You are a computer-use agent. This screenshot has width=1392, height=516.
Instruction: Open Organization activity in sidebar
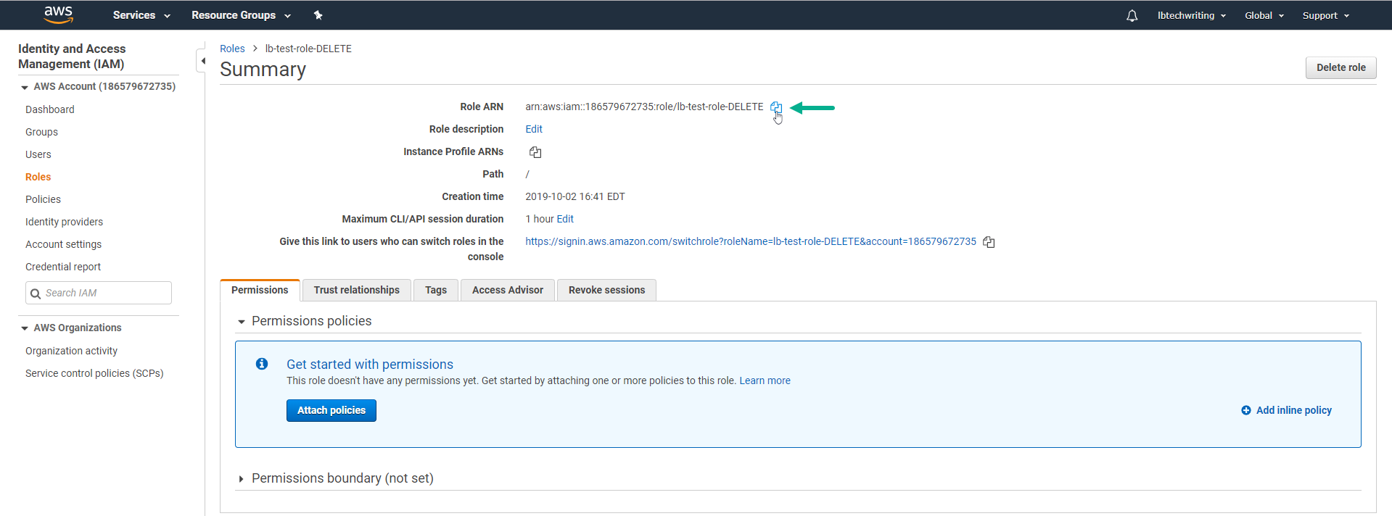(x=71, y=351)
